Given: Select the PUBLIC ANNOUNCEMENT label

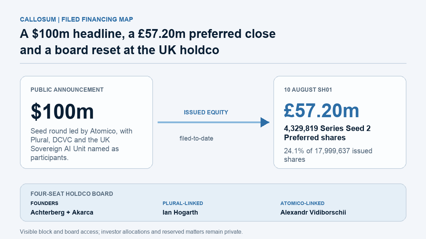Looking at the screenshot, I should point(67,90).
